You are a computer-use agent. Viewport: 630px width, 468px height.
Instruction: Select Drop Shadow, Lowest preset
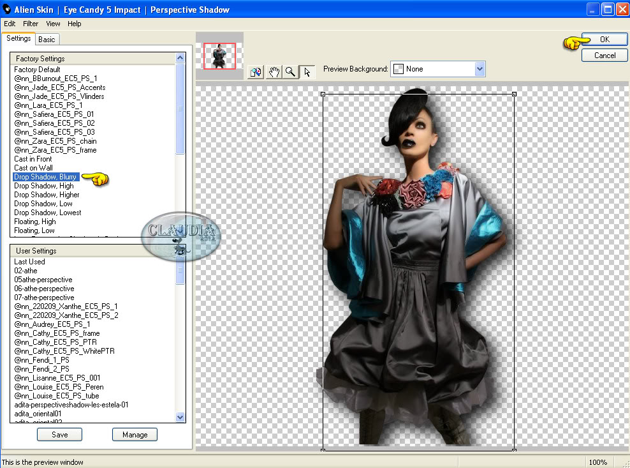[47, 213]
